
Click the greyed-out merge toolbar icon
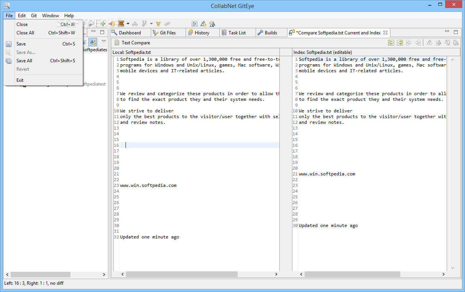point(135,24)
